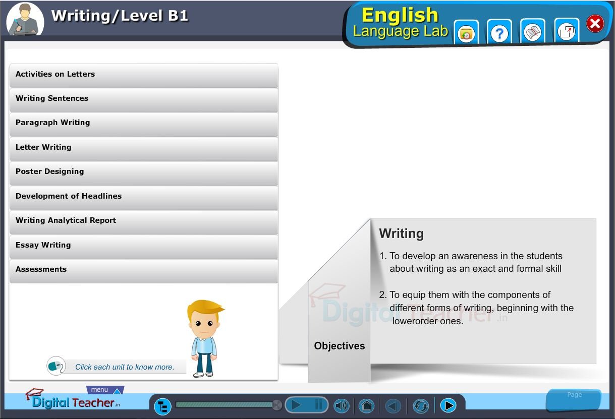Screen dimensions: 615x419
Task: Open the open-book glossary icon
Action: coord(533,32)
